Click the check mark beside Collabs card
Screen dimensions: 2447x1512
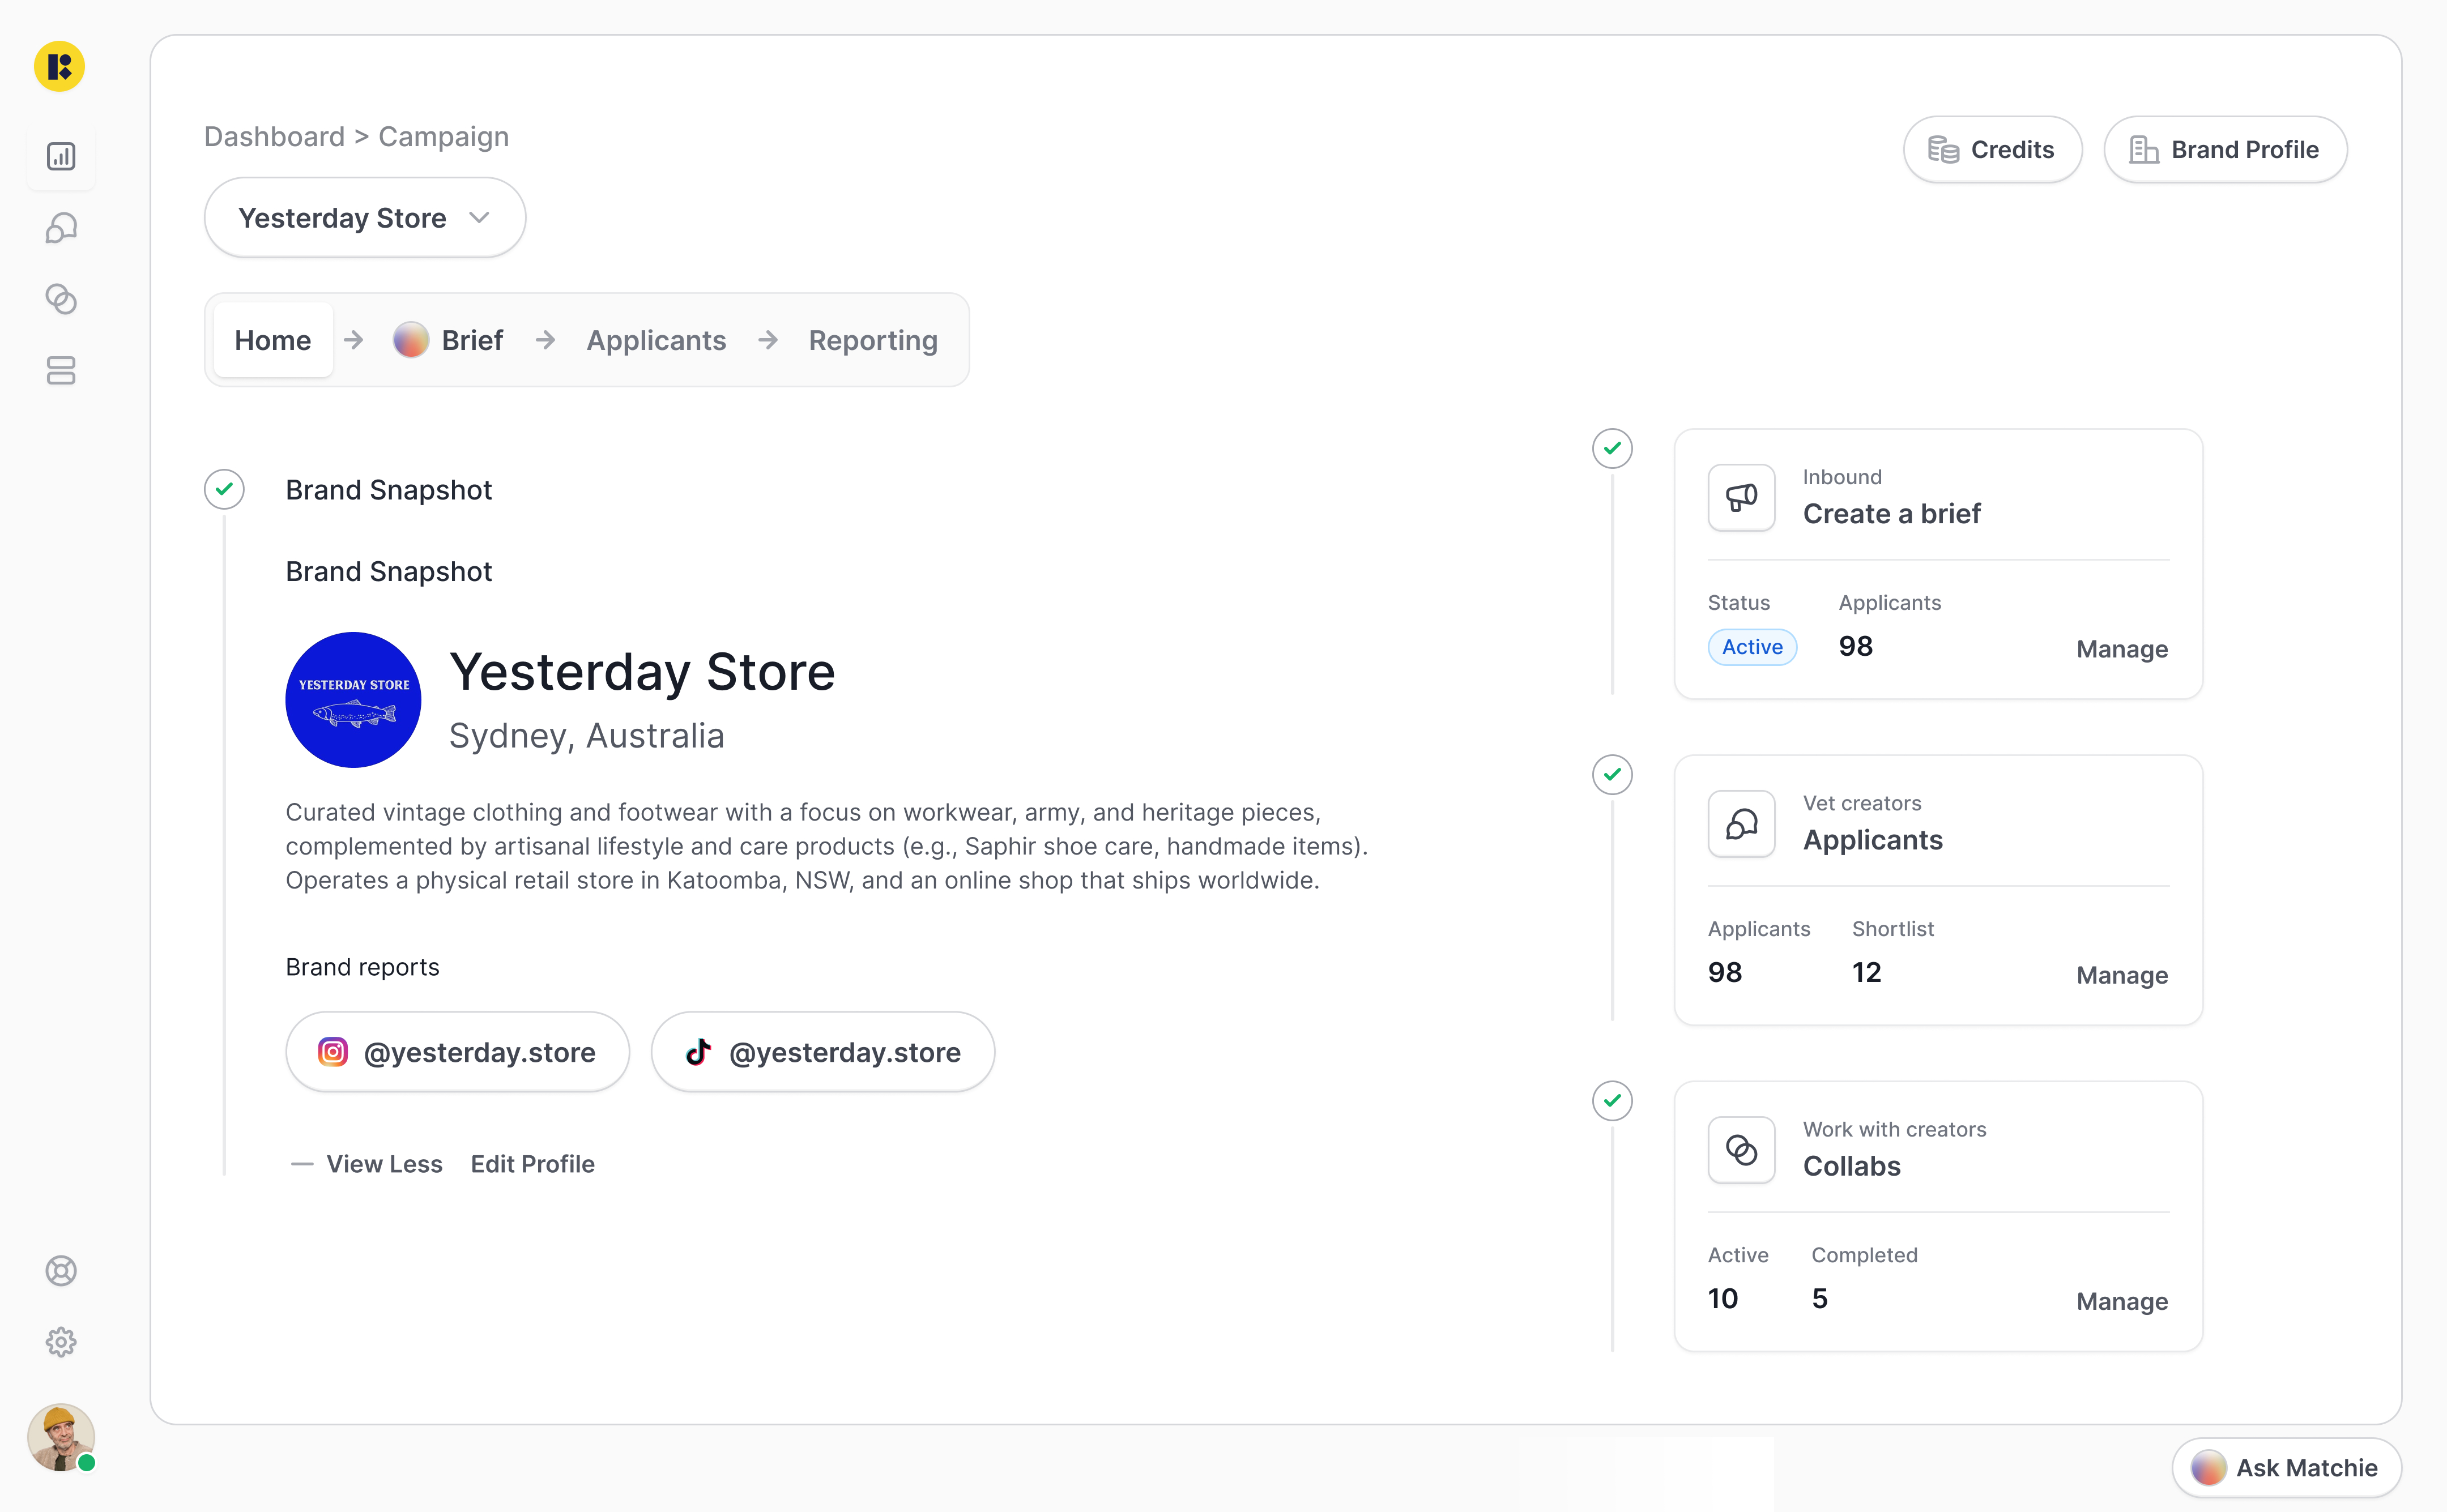[x=1612, y=1101]
